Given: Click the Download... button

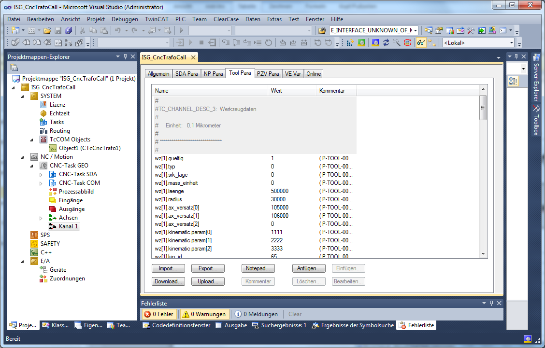Looking at the screenshot, I should pyautogui.click(x=168, y=281).
